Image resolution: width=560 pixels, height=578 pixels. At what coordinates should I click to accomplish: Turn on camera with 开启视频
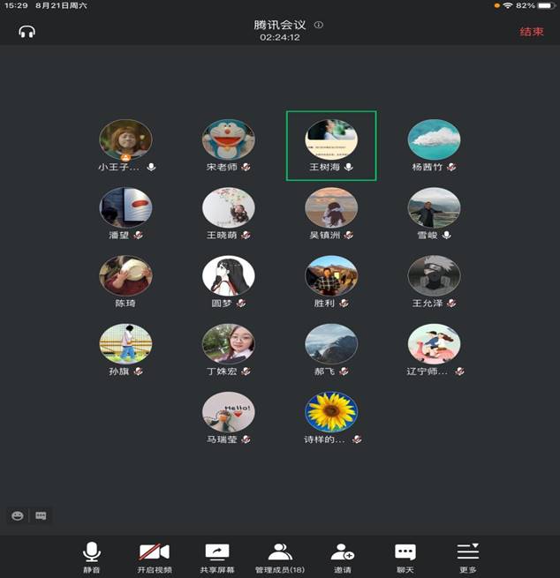(x=155, y=556)
